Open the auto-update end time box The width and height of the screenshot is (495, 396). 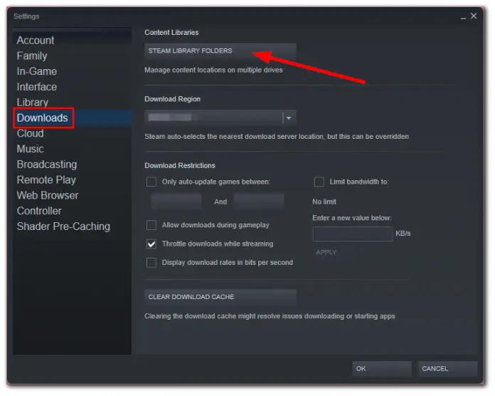[x=259, y=202]
